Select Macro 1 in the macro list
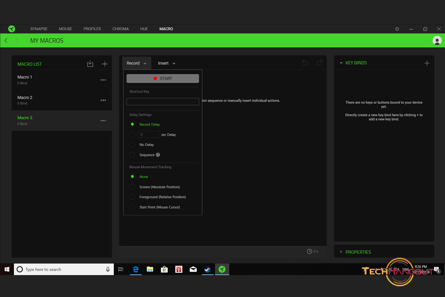The width and height of the screenshot is (445, 297). pos(62,80)
